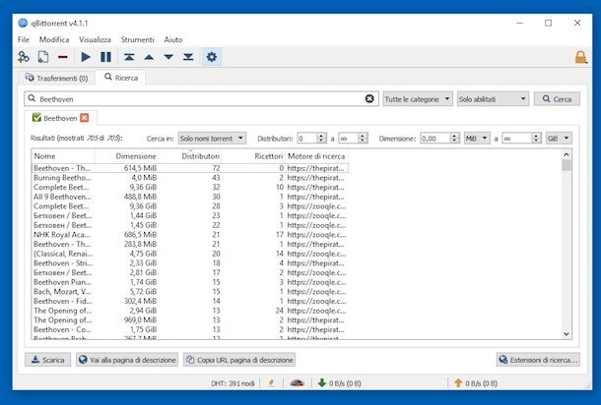Move torrent up in queue icon
The height and width of the screenshot is (405, 601).
[x=149, y=57]
